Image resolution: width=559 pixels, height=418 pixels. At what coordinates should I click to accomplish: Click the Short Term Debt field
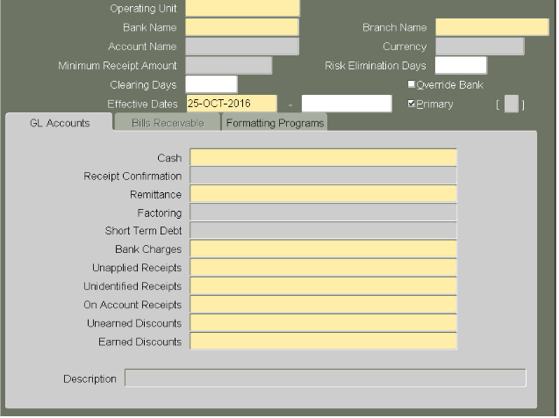pyautogui.click(x=323, y=231)
